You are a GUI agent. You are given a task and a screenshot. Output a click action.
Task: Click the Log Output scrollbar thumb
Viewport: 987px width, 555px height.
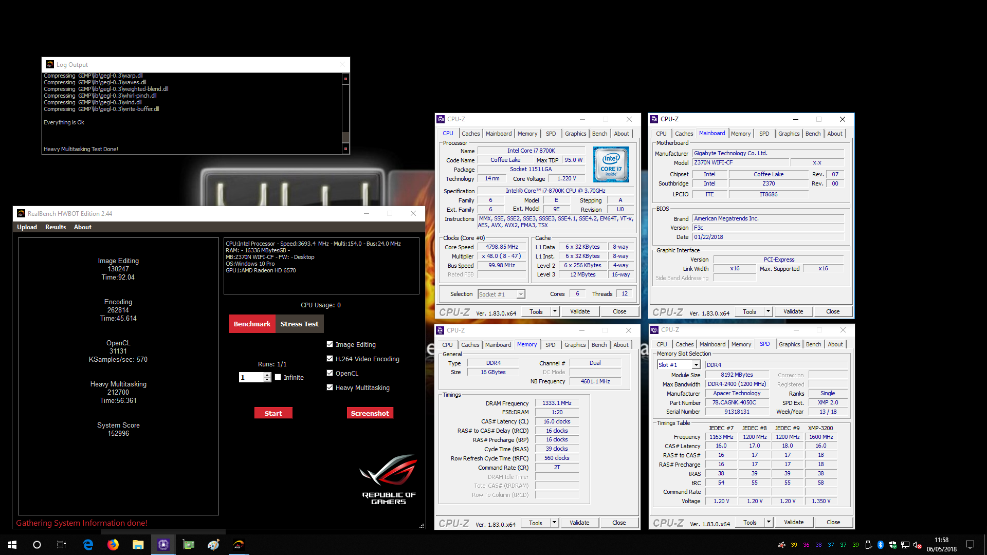(345, 137)
